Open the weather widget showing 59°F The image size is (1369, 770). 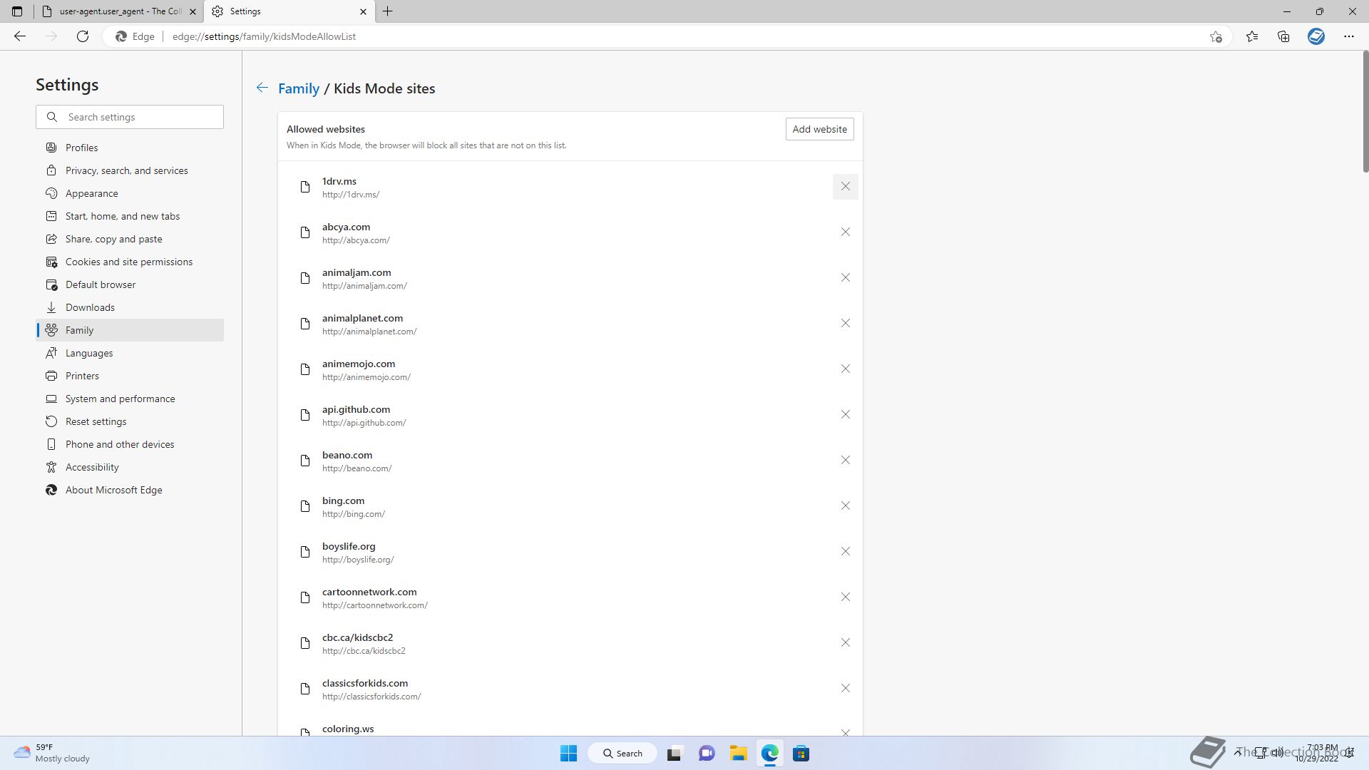[x=53, y=753]
